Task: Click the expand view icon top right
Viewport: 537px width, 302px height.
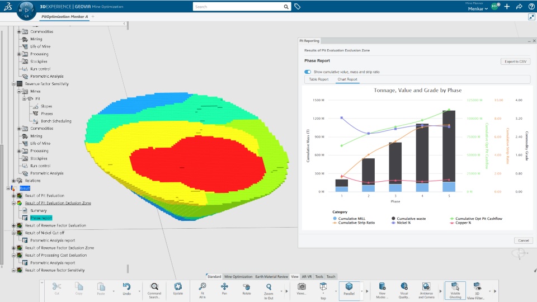Action: point(531,17)
